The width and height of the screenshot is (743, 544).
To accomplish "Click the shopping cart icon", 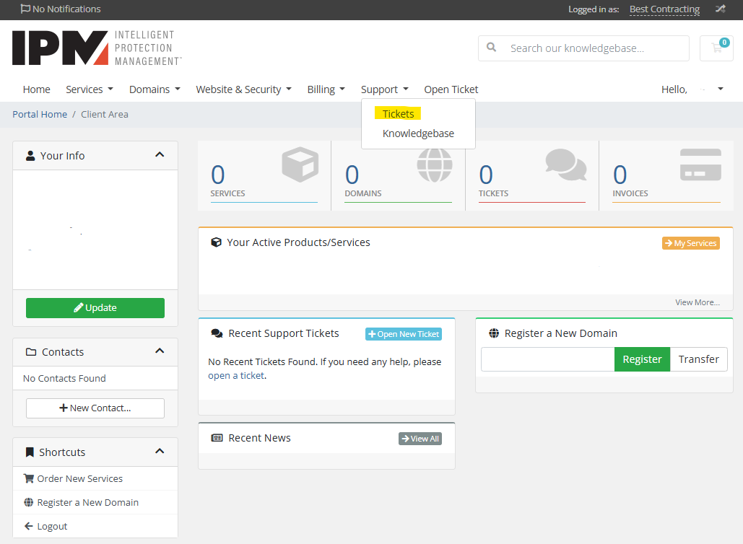I will (x=716, y=48).
